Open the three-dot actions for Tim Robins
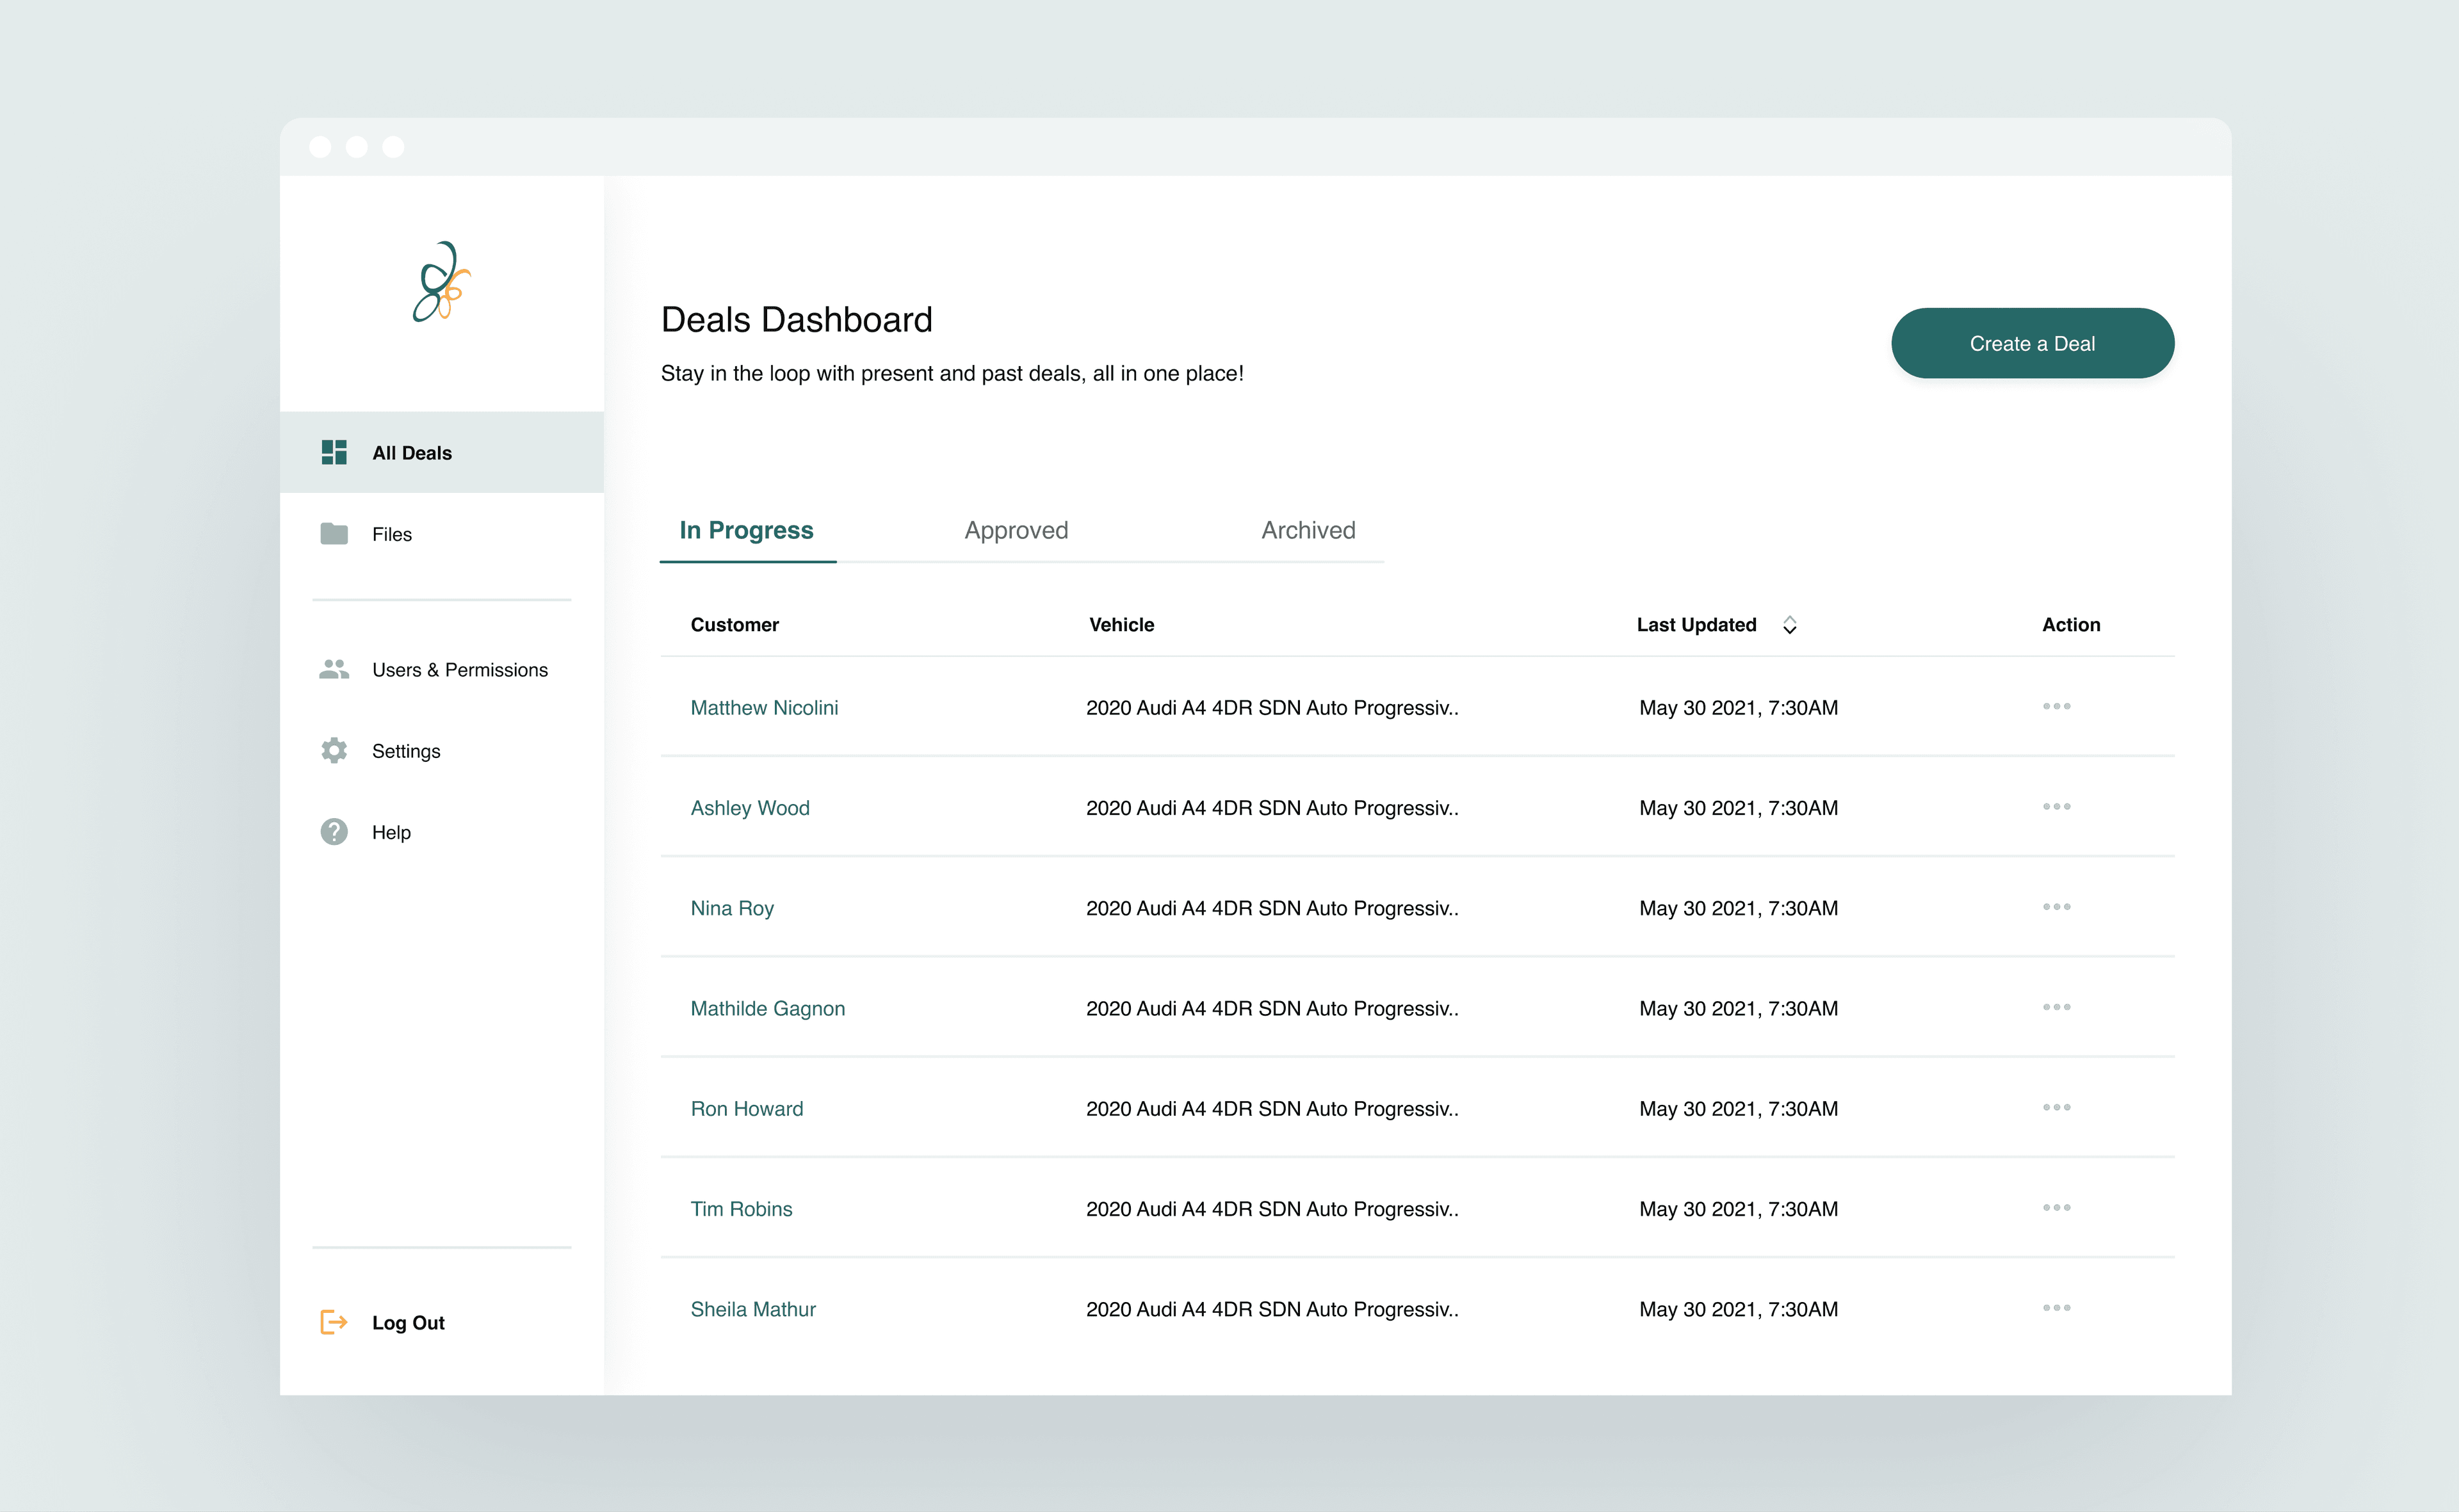Viewport: 2459px width, 1512px height. (x=2057, y=1207)
